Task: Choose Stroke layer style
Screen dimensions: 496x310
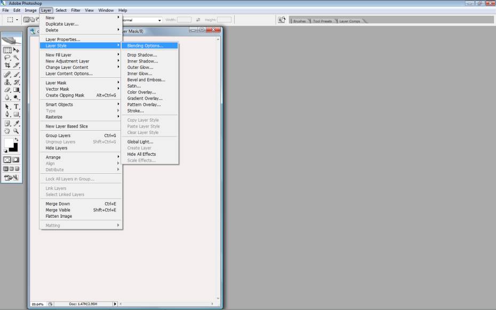Action: click(150, 111)
